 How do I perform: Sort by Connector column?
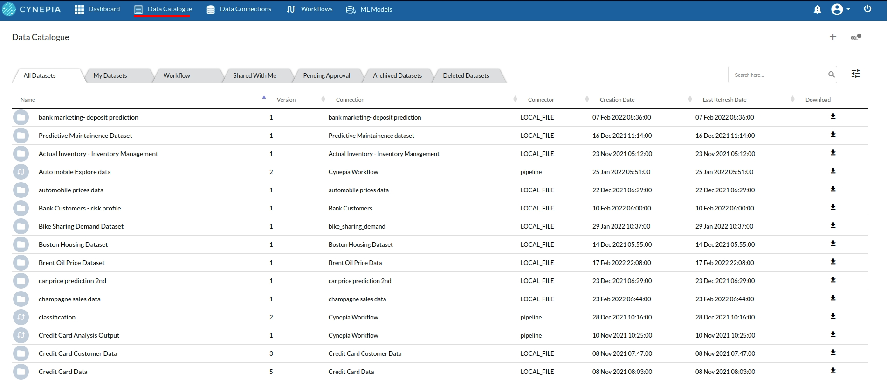coord(587,99)
